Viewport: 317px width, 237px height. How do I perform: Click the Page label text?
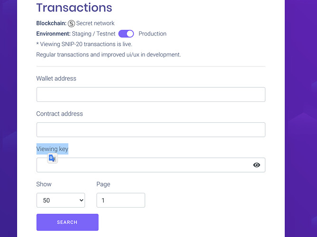click(x=103, y=184)
